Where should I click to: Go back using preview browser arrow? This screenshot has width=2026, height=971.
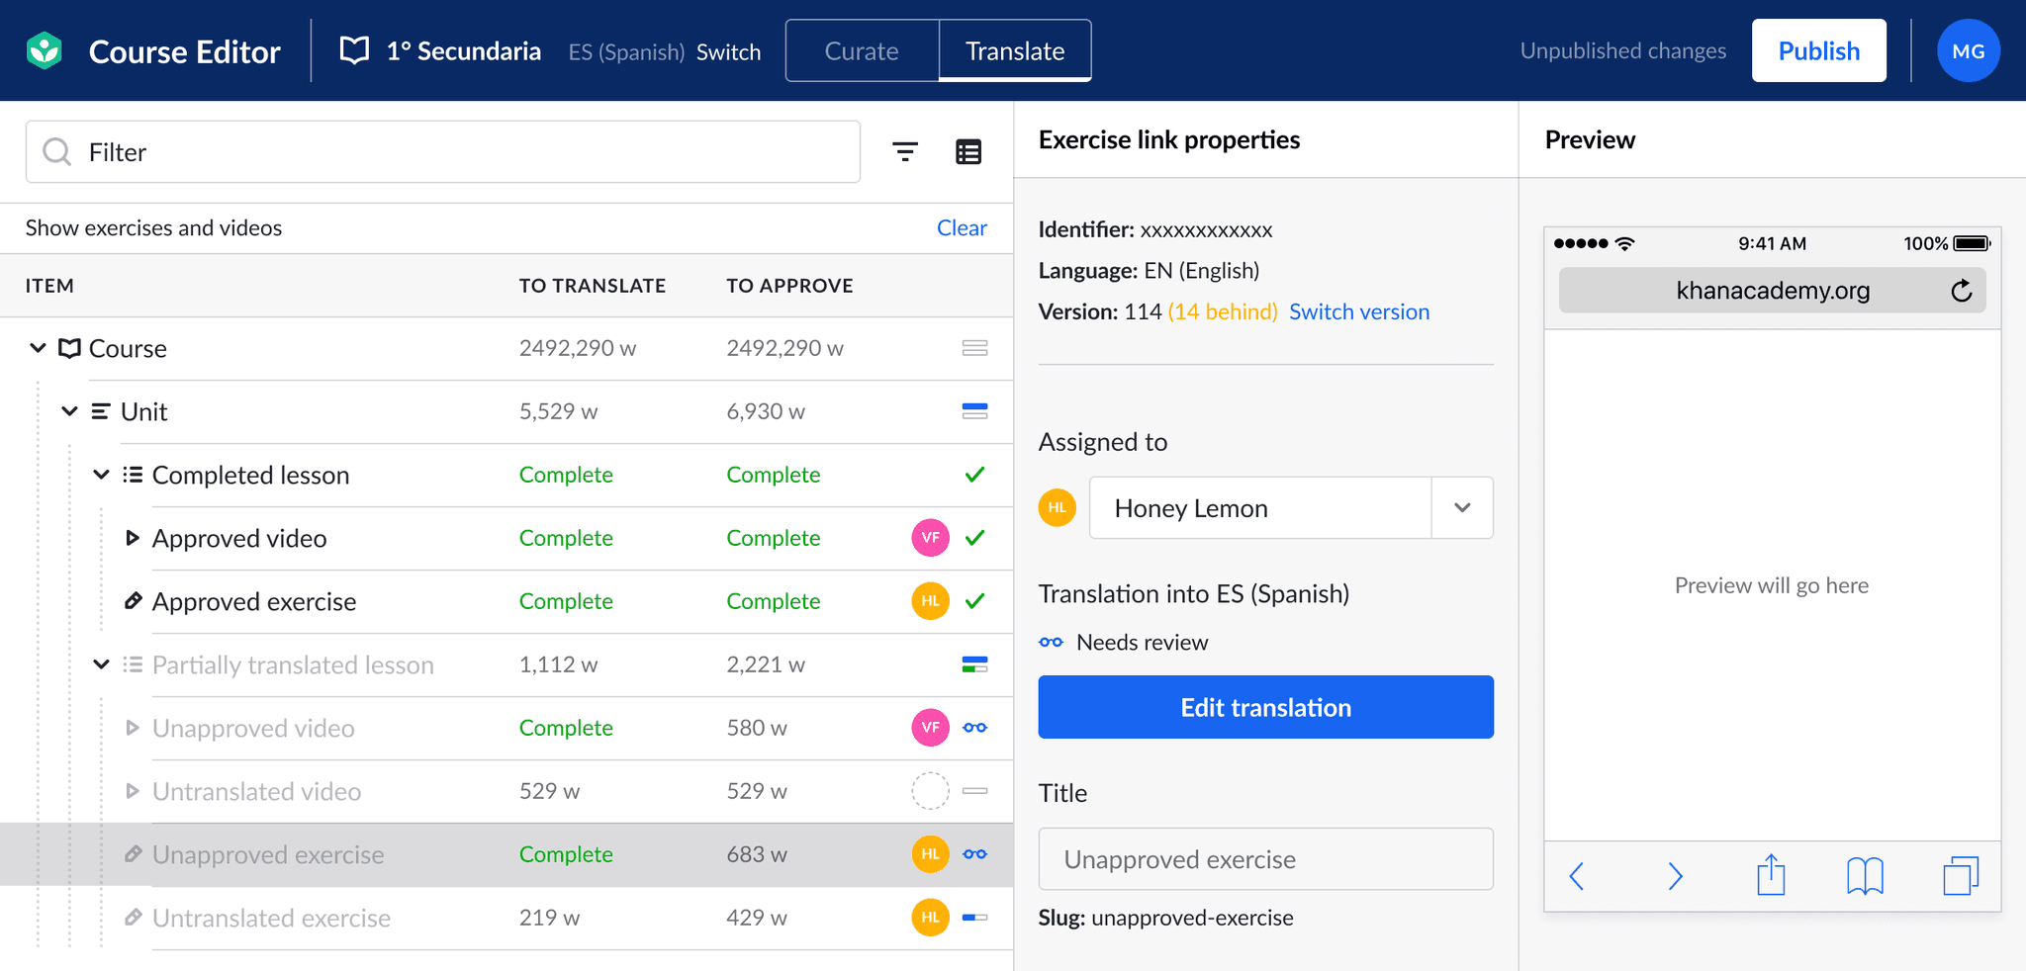(1577, 876)
